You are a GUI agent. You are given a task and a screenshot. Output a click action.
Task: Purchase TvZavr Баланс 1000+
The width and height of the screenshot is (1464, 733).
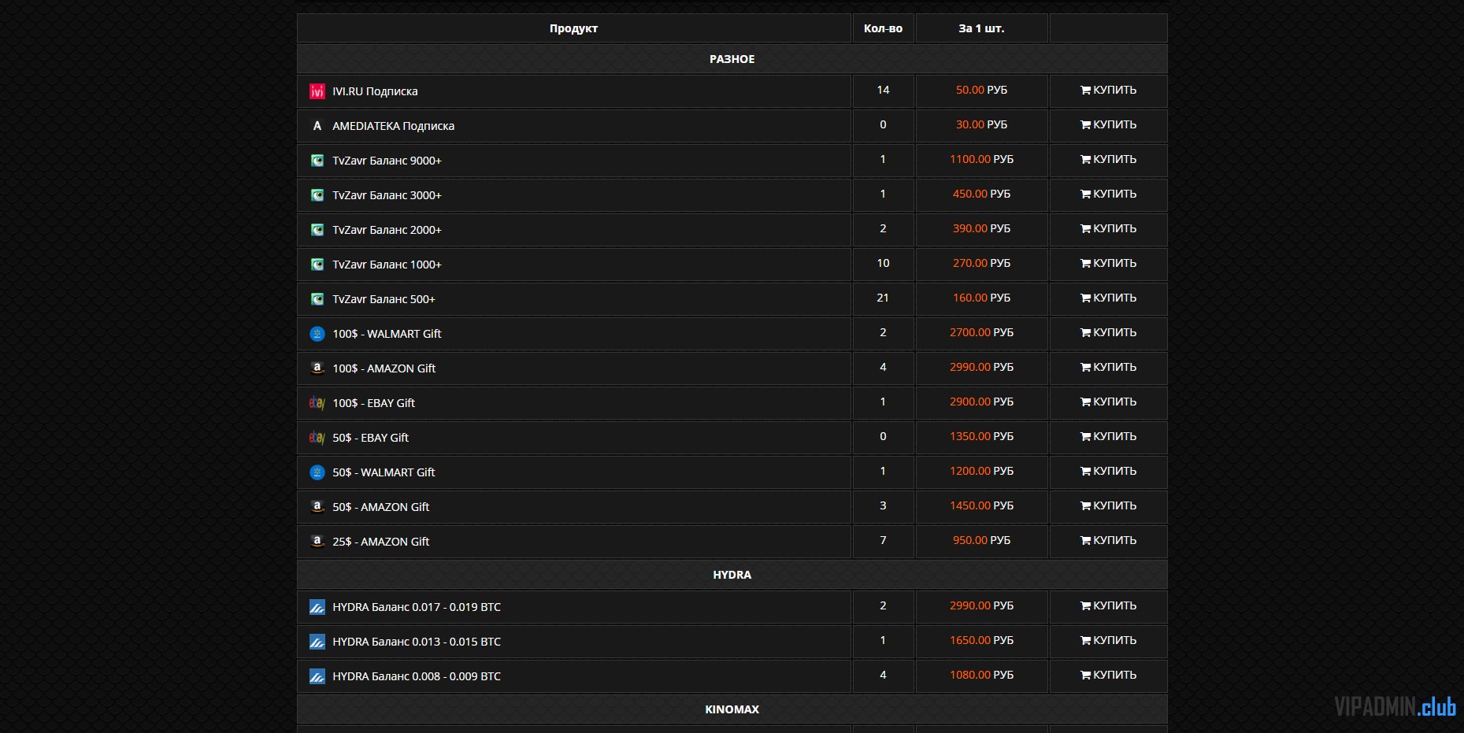coord(1108,264)
